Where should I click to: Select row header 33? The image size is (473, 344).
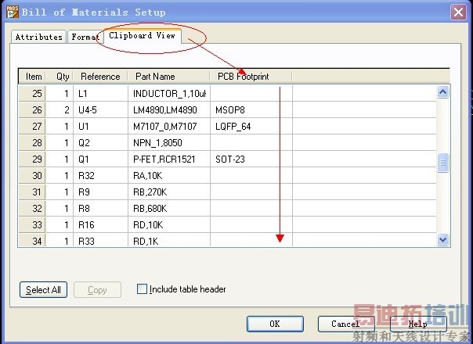point(32,224)
